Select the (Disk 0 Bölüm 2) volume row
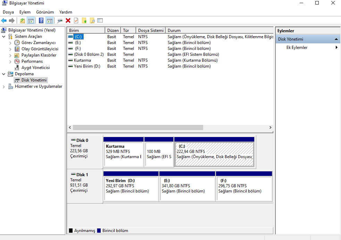Screen dimensions: 341x240 click(170, 54)
